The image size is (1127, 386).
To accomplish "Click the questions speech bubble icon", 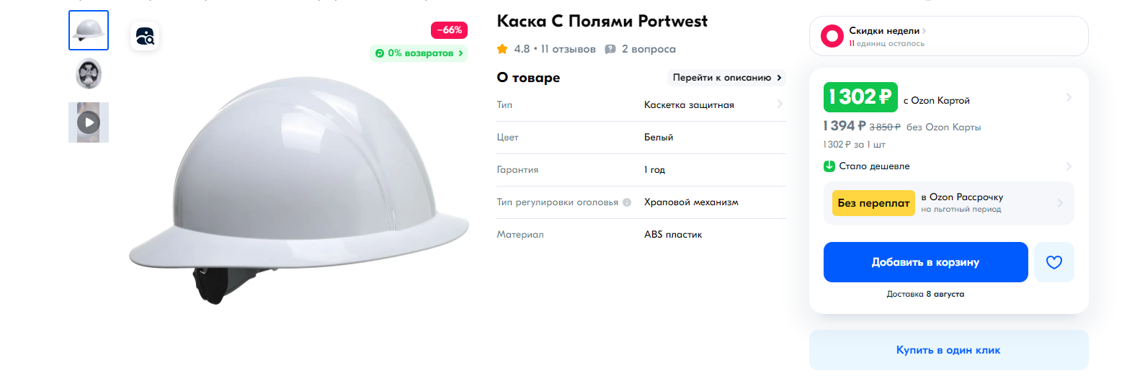I will pyautogui.click(x=610, y=49).
